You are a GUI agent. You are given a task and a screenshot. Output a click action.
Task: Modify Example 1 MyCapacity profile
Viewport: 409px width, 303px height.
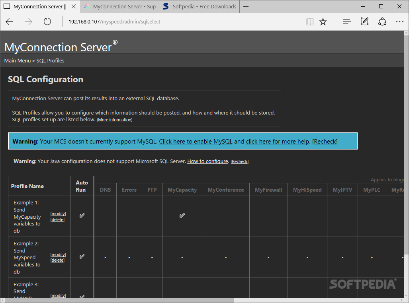(58, 214)
